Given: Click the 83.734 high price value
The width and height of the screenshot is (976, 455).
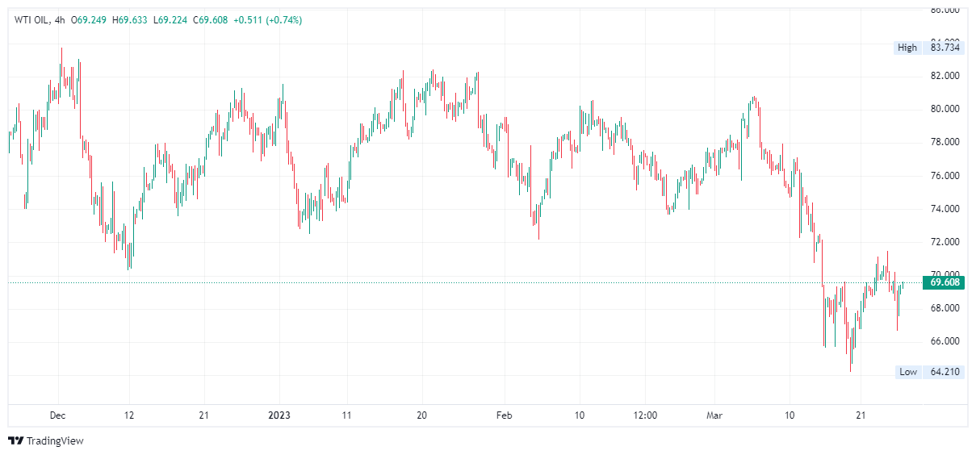Looking at the screenshot, I should click(945, 48).
